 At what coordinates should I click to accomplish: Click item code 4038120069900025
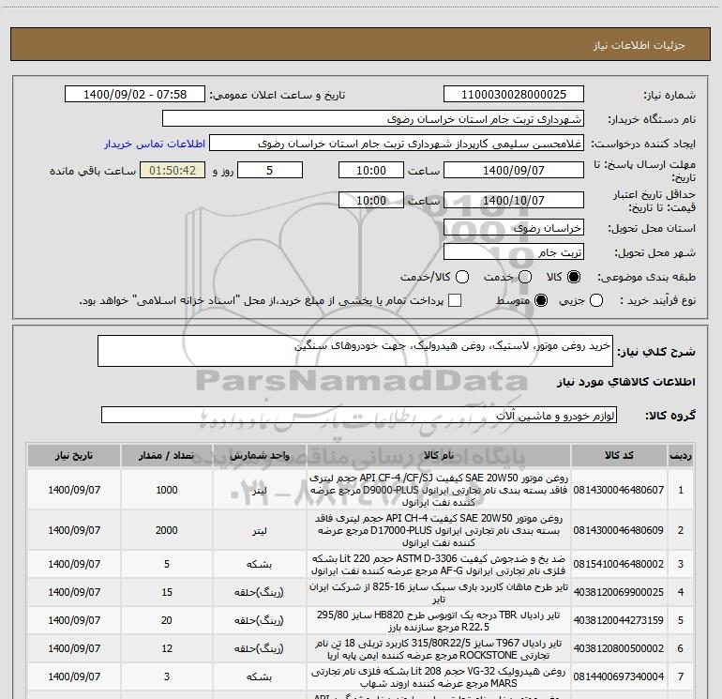[619, 592]
